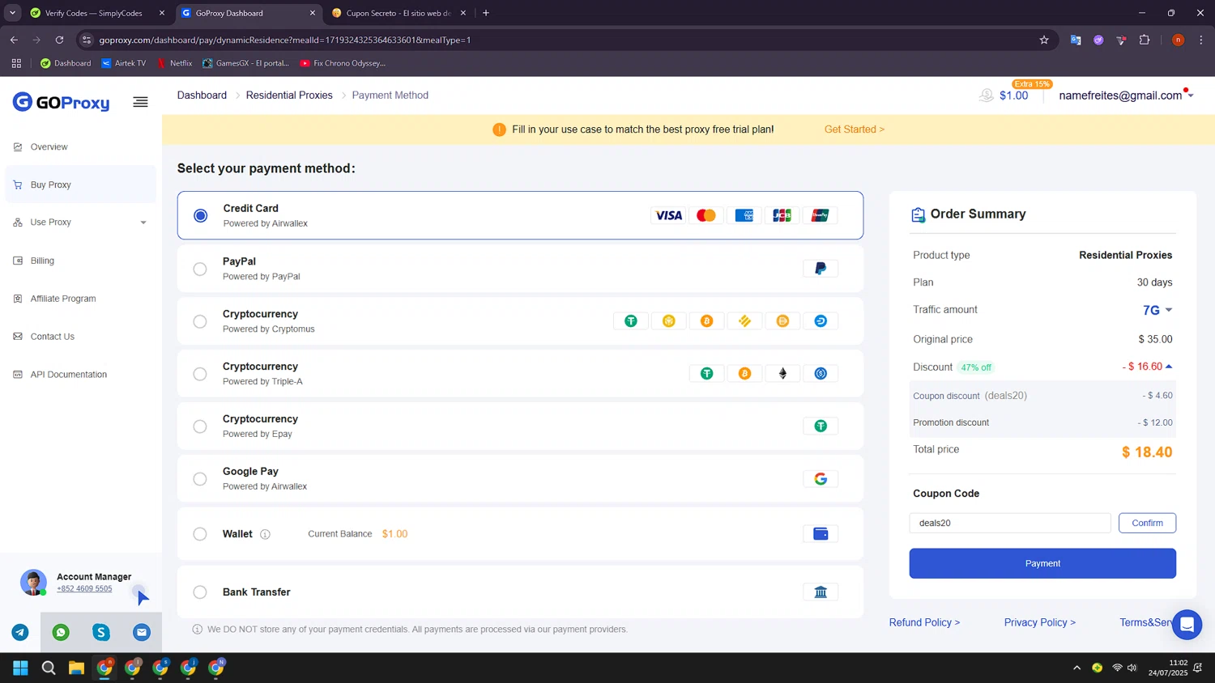Click the Wallet info icon
Viewport: 1215px width, 683px height.
[x=265, y=534]
